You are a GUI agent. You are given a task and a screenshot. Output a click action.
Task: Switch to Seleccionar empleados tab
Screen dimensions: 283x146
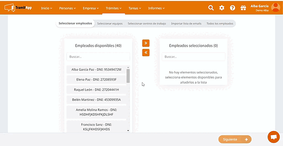75,24
